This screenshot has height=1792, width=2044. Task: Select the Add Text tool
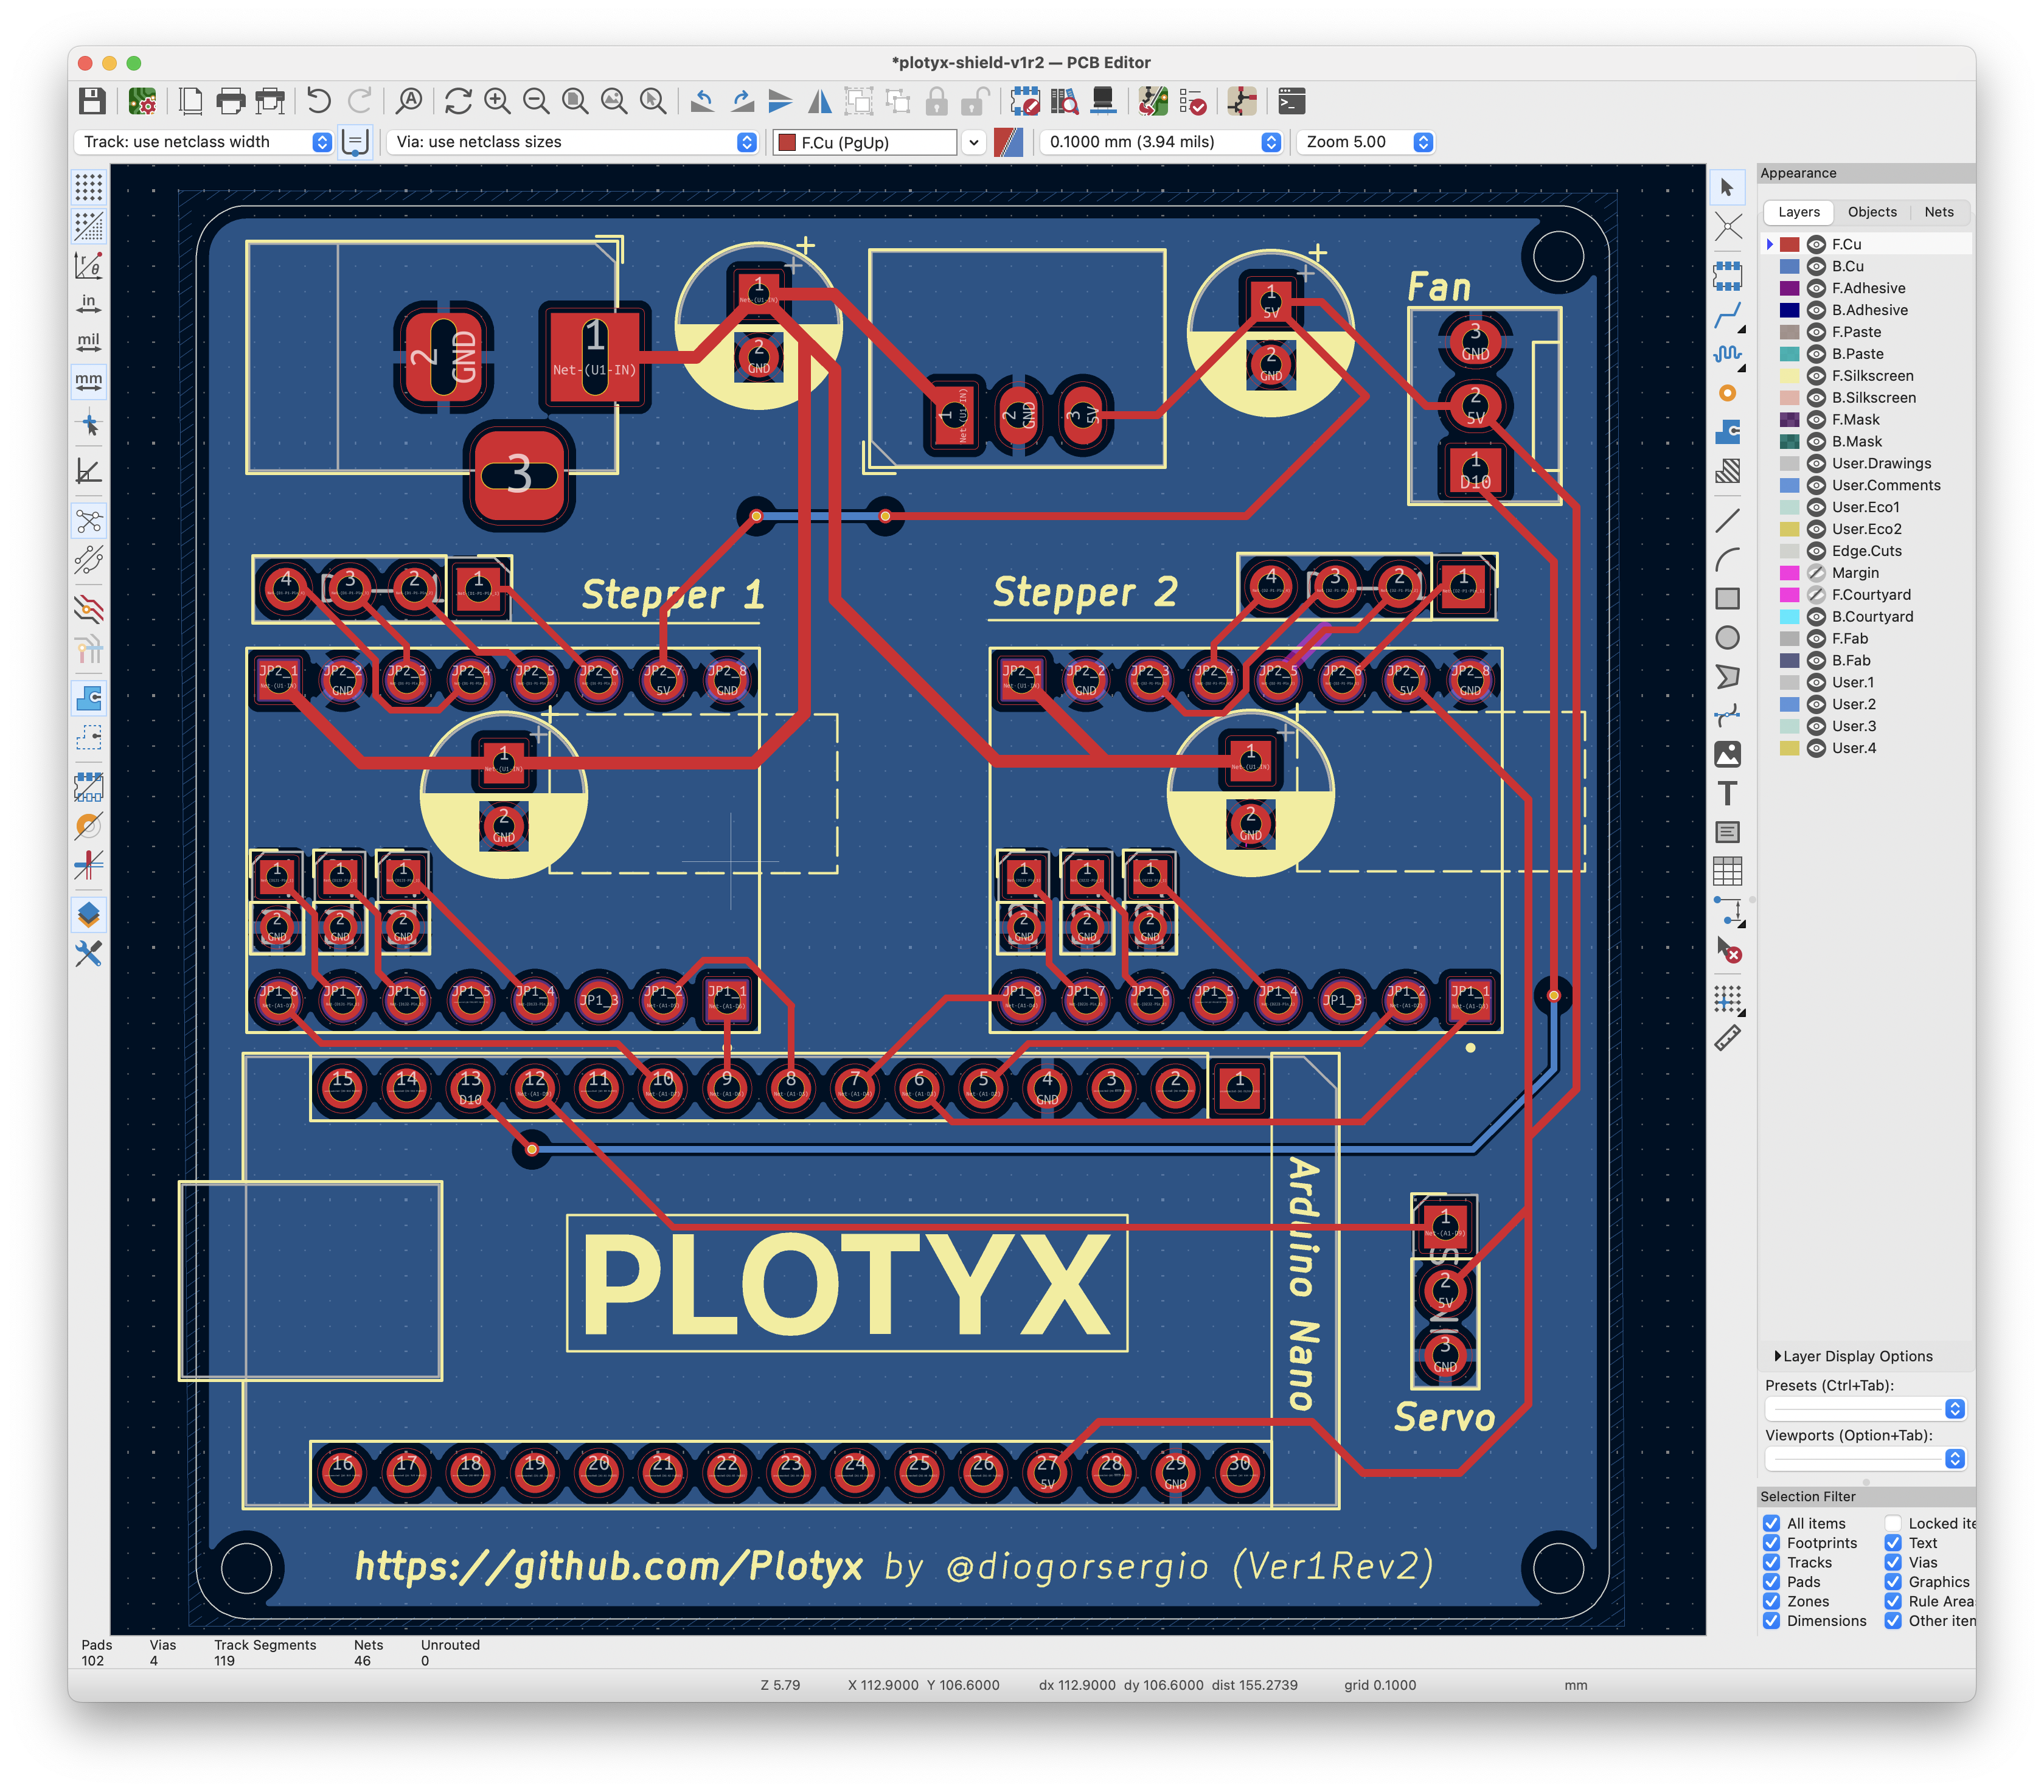click(x=1727, y=793)
